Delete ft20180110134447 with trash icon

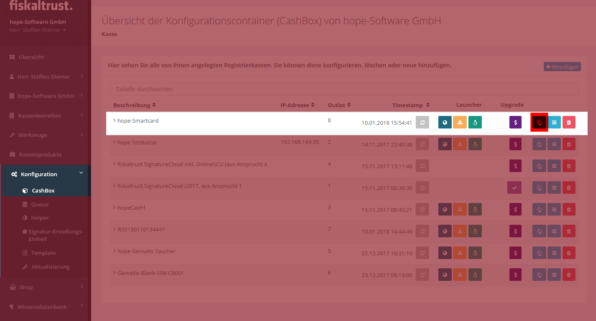tap(569, 231)
